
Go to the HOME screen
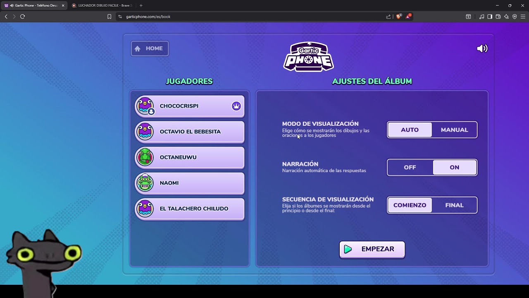click(x=150, y=48)
